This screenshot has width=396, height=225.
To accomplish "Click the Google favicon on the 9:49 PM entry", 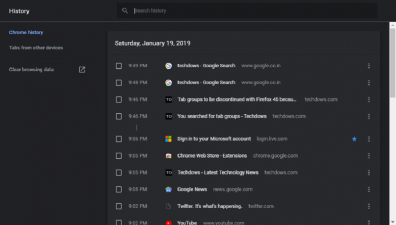I will [168, 66].
